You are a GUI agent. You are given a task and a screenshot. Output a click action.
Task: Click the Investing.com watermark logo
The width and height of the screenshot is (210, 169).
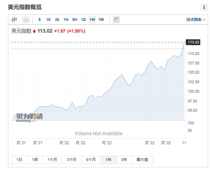click(x=29, y=117)
